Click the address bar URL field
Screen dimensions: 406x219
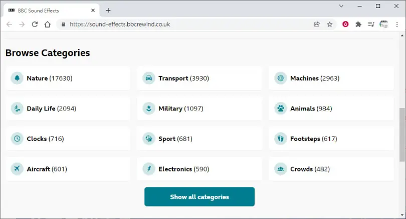[186, 24]
